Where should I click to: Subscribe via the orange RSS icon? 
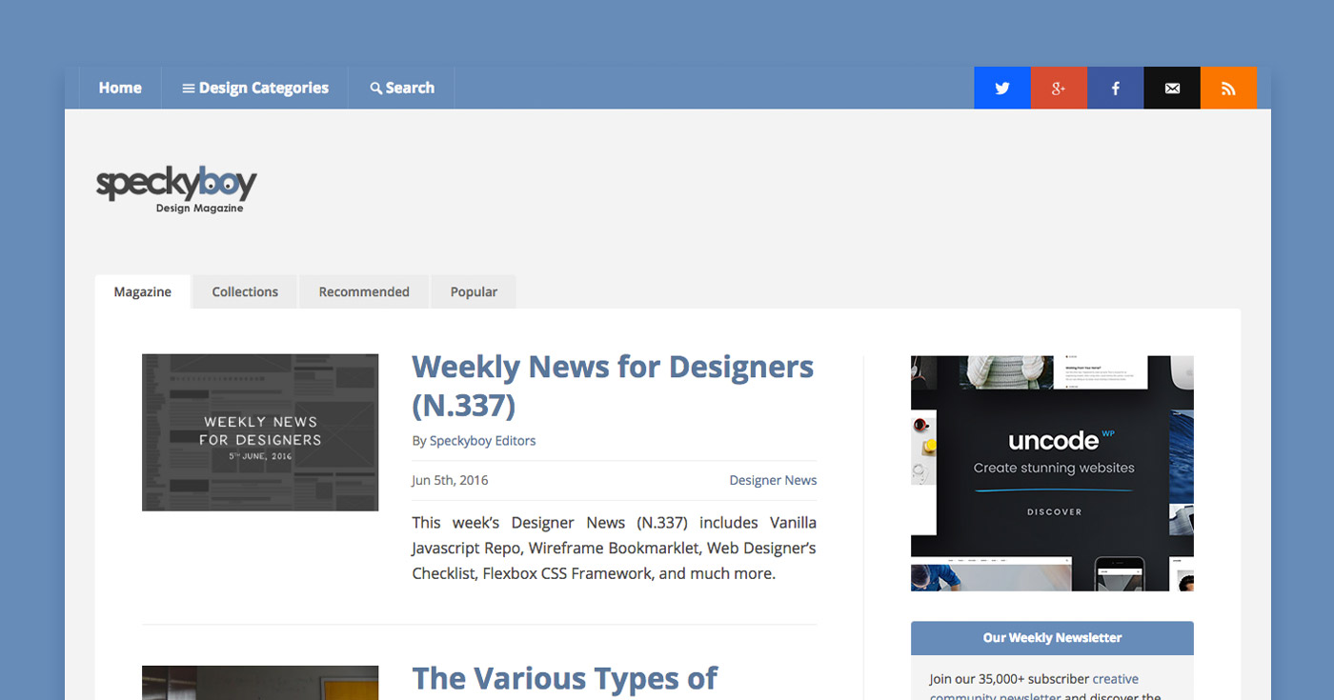tap(1228, 87)
